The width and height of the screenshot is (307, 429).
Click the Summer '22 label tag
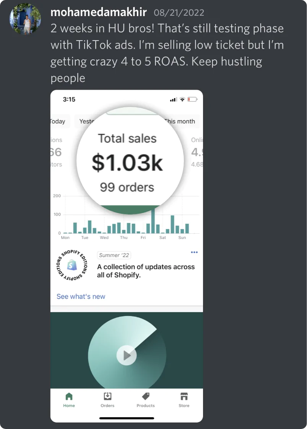[114, 255]
